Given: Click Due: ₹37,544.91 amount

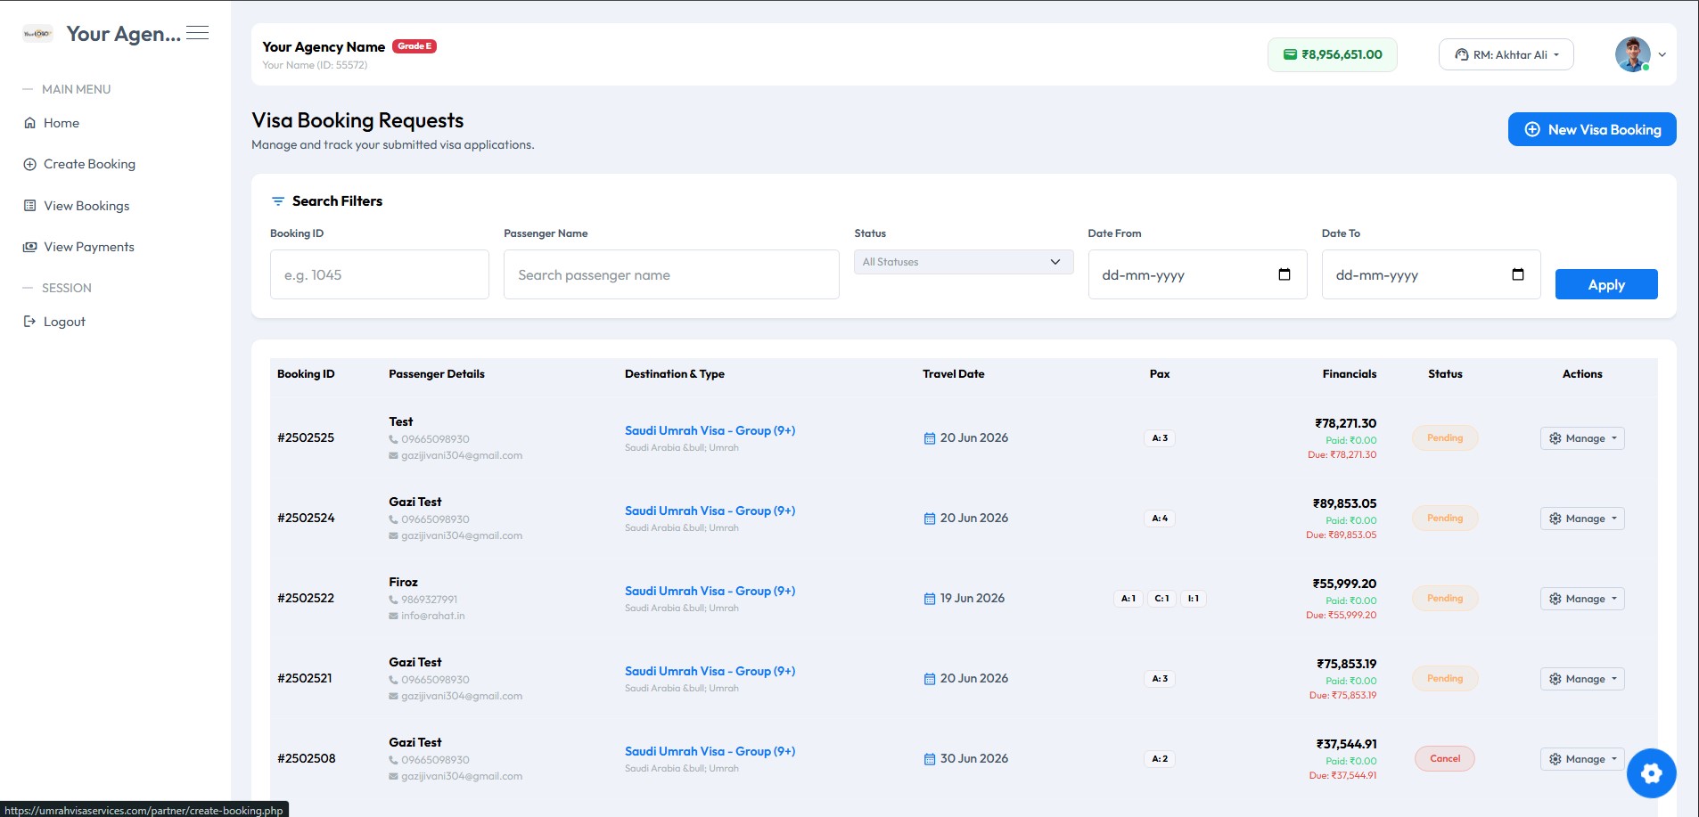Looking at the screenshot, I should coord(1342,775).
